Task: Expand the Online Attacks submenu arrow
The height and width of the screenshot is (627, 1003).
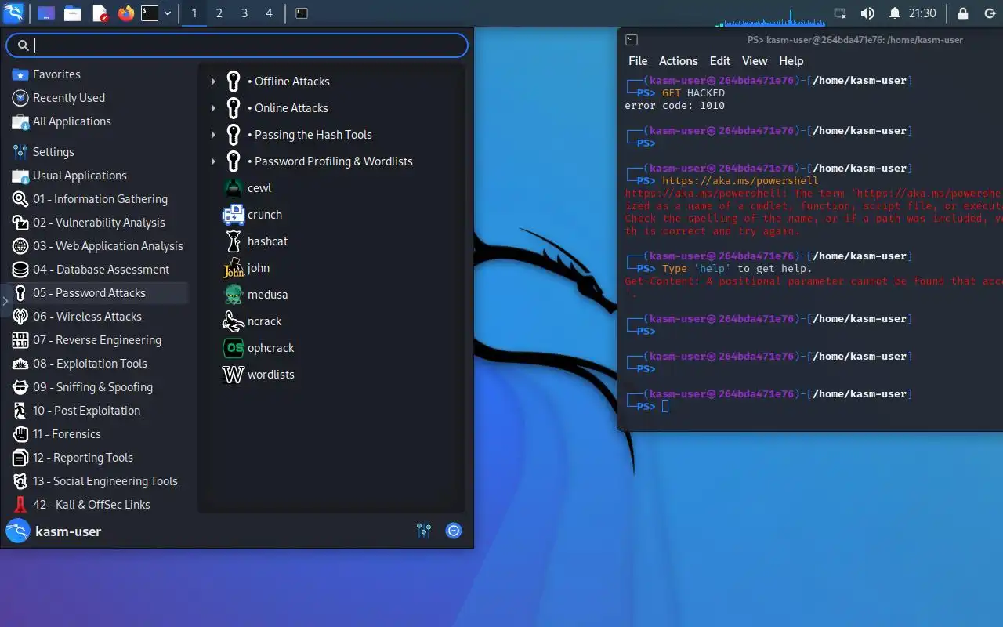Action: [213, 108]
